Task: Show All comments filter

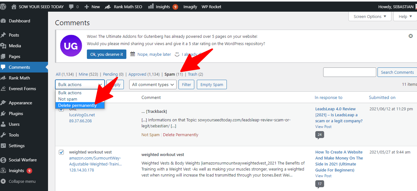Action: 65,74
